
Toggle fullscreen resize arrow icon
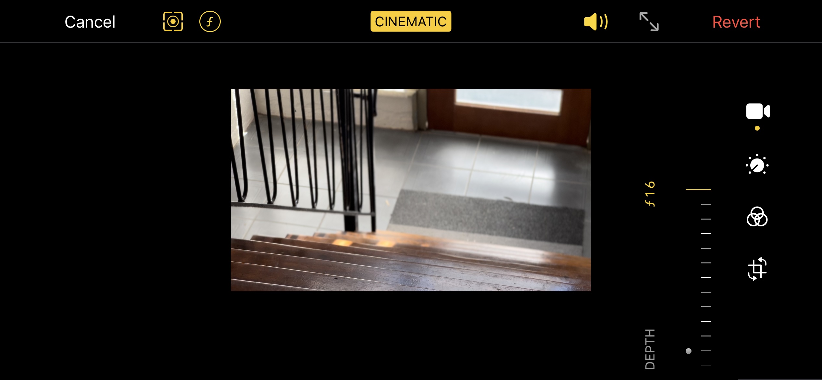coord(649,21)
